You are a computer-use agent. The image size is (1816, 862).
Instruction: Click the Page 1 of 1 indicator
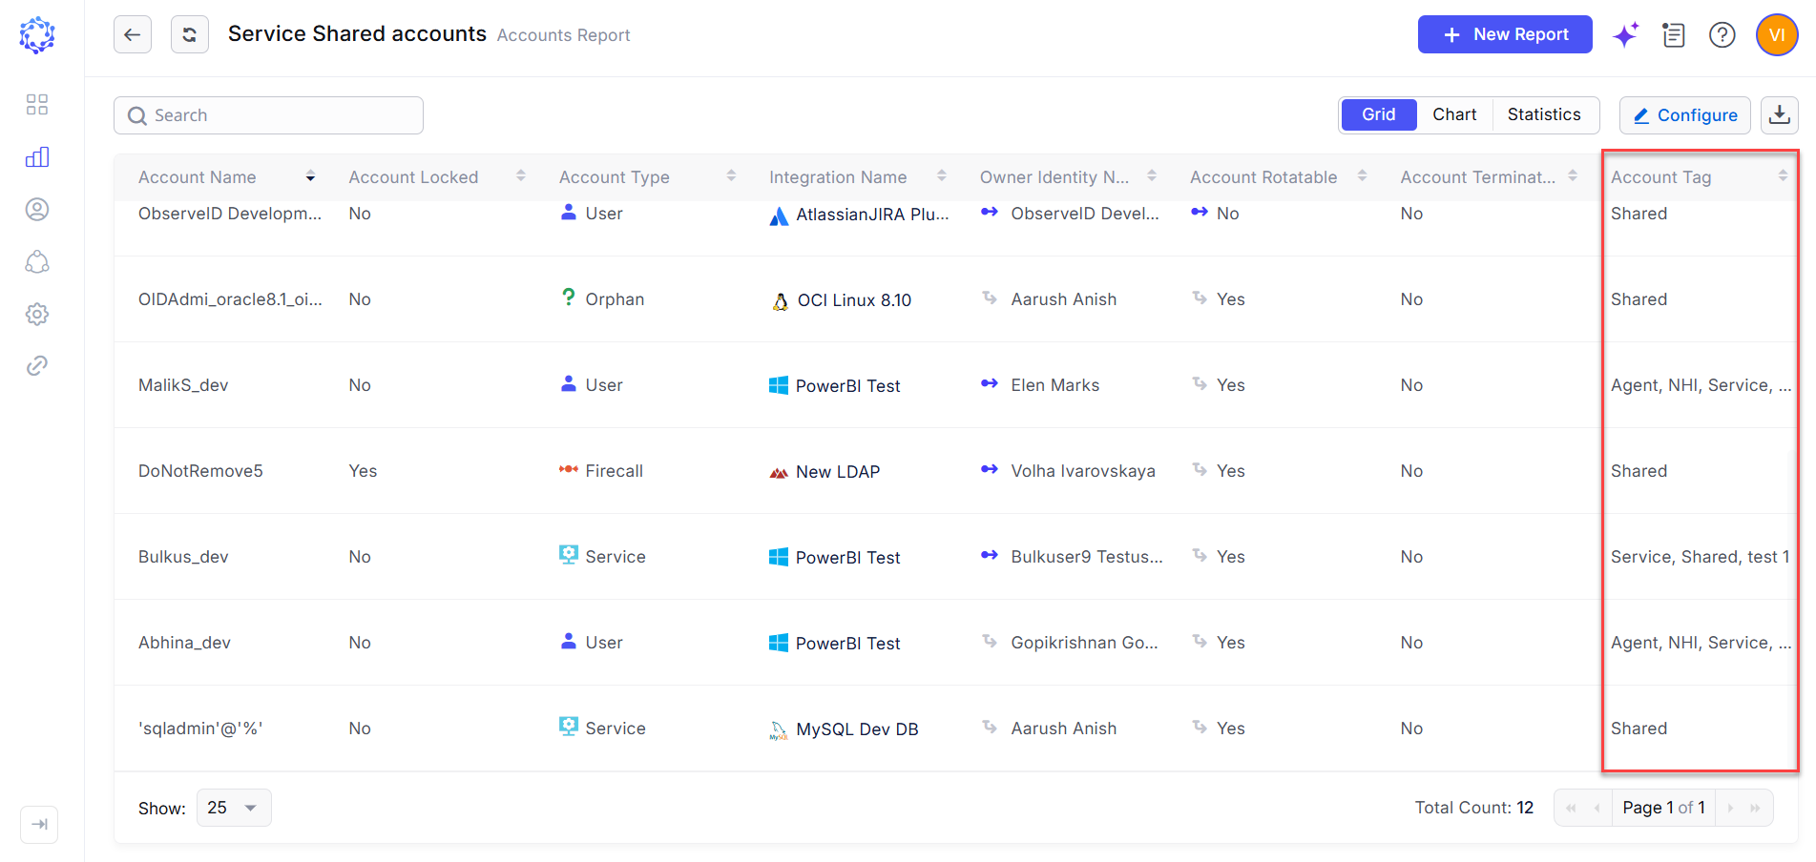pos(1663,808)
